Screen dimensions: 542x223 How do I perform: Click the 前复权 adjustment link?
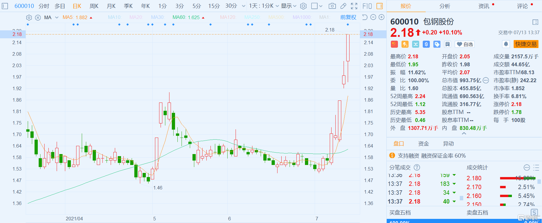coord(348,17)
